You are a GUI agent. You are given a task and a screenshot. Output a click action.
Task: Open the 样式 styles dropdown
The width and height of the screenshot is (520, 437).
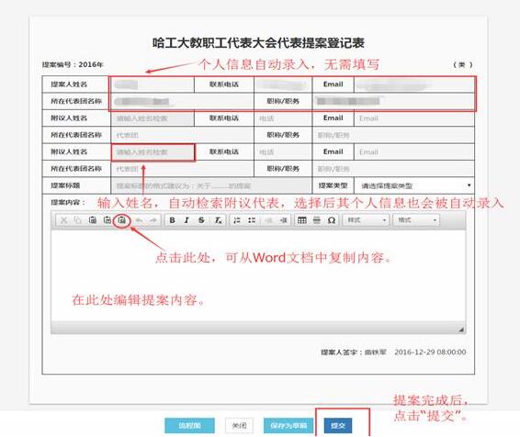[x=366, y=220]
